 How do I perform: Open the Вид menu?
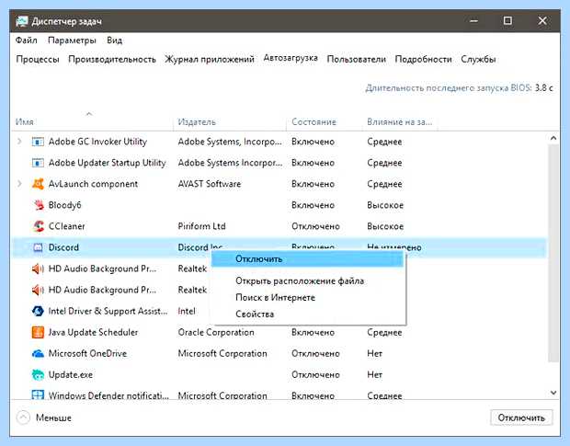point(115,40)
